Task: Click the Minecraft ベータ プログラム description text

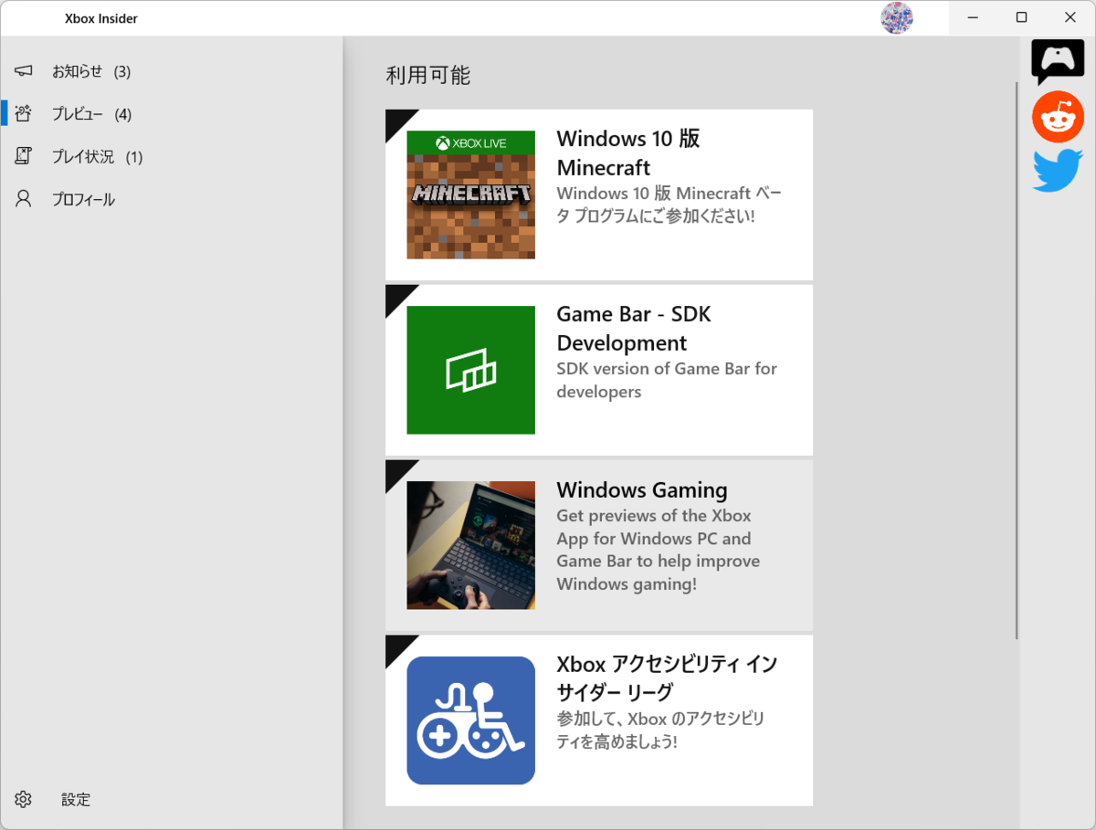Action: (x=669, y=205)
